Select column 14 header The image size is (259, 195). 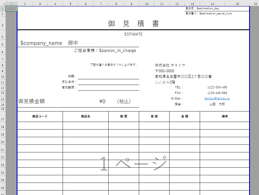212,3
